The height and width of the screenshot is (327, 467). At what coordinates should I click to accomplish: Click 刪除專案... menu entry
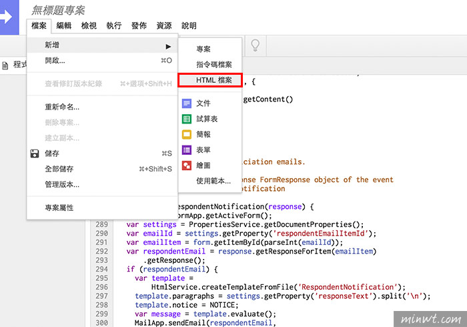pos(102,122)
